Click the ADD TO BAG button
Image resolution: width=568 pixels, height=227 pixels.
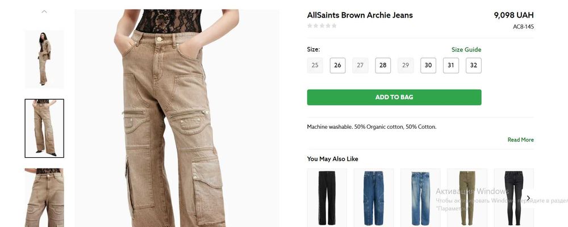click(x=394, y=98)
